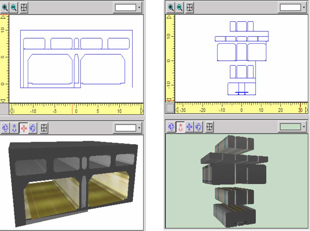Click white color field above stacked blocks drawing

click(290, 8)
